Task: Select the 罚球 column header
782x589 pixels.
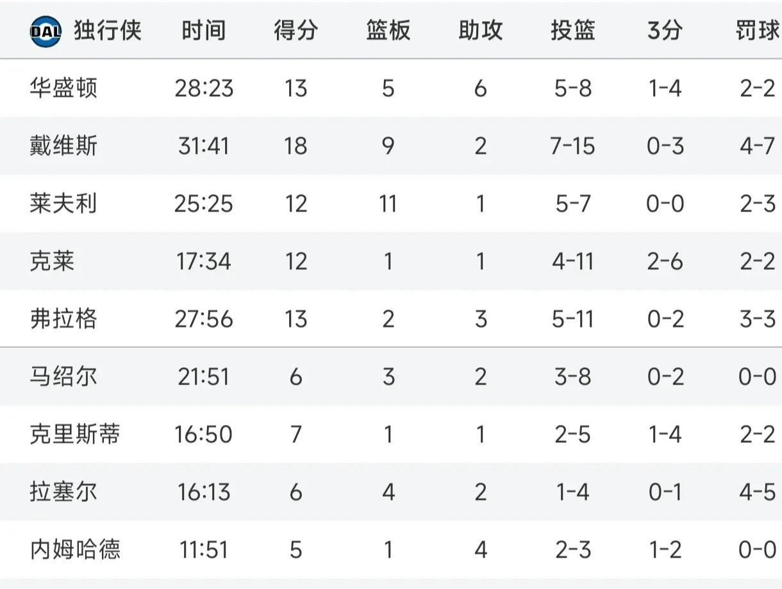Action: pyautogui.click(x=757, y=31)
